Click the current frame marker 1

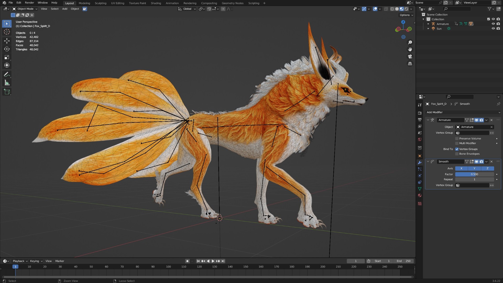(15, 267)
